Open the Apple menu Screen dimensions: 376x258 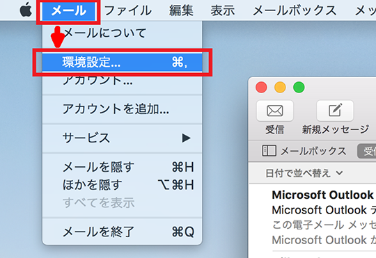coord(26,10)
